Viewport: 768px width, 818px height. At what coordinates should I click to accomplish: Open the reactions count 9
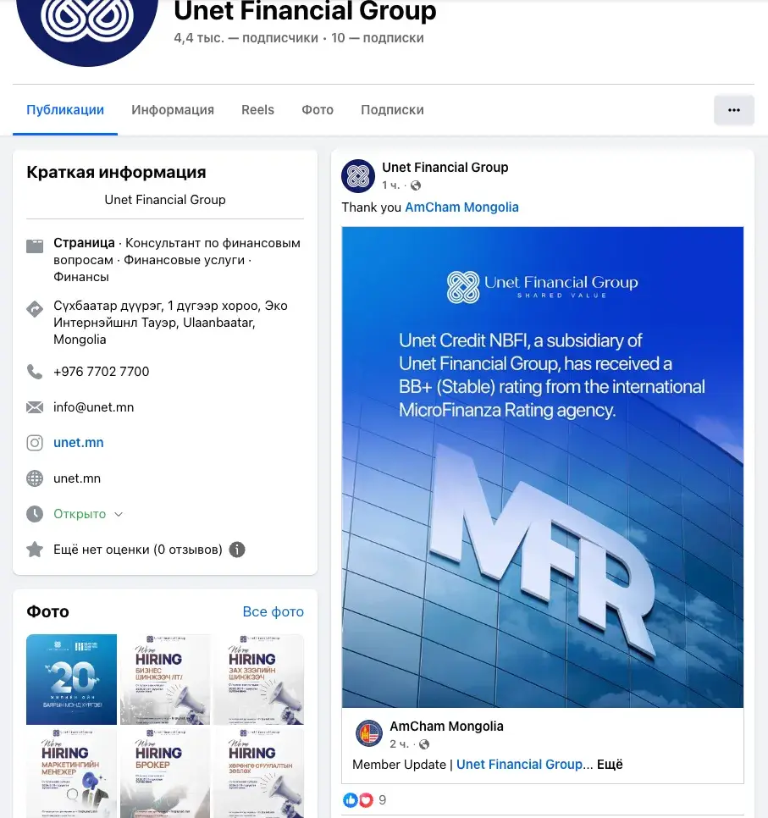pyautogui.click(x=383, y=799)
